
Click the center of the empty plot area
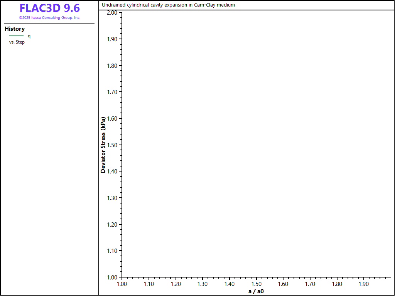click(257, 145)
